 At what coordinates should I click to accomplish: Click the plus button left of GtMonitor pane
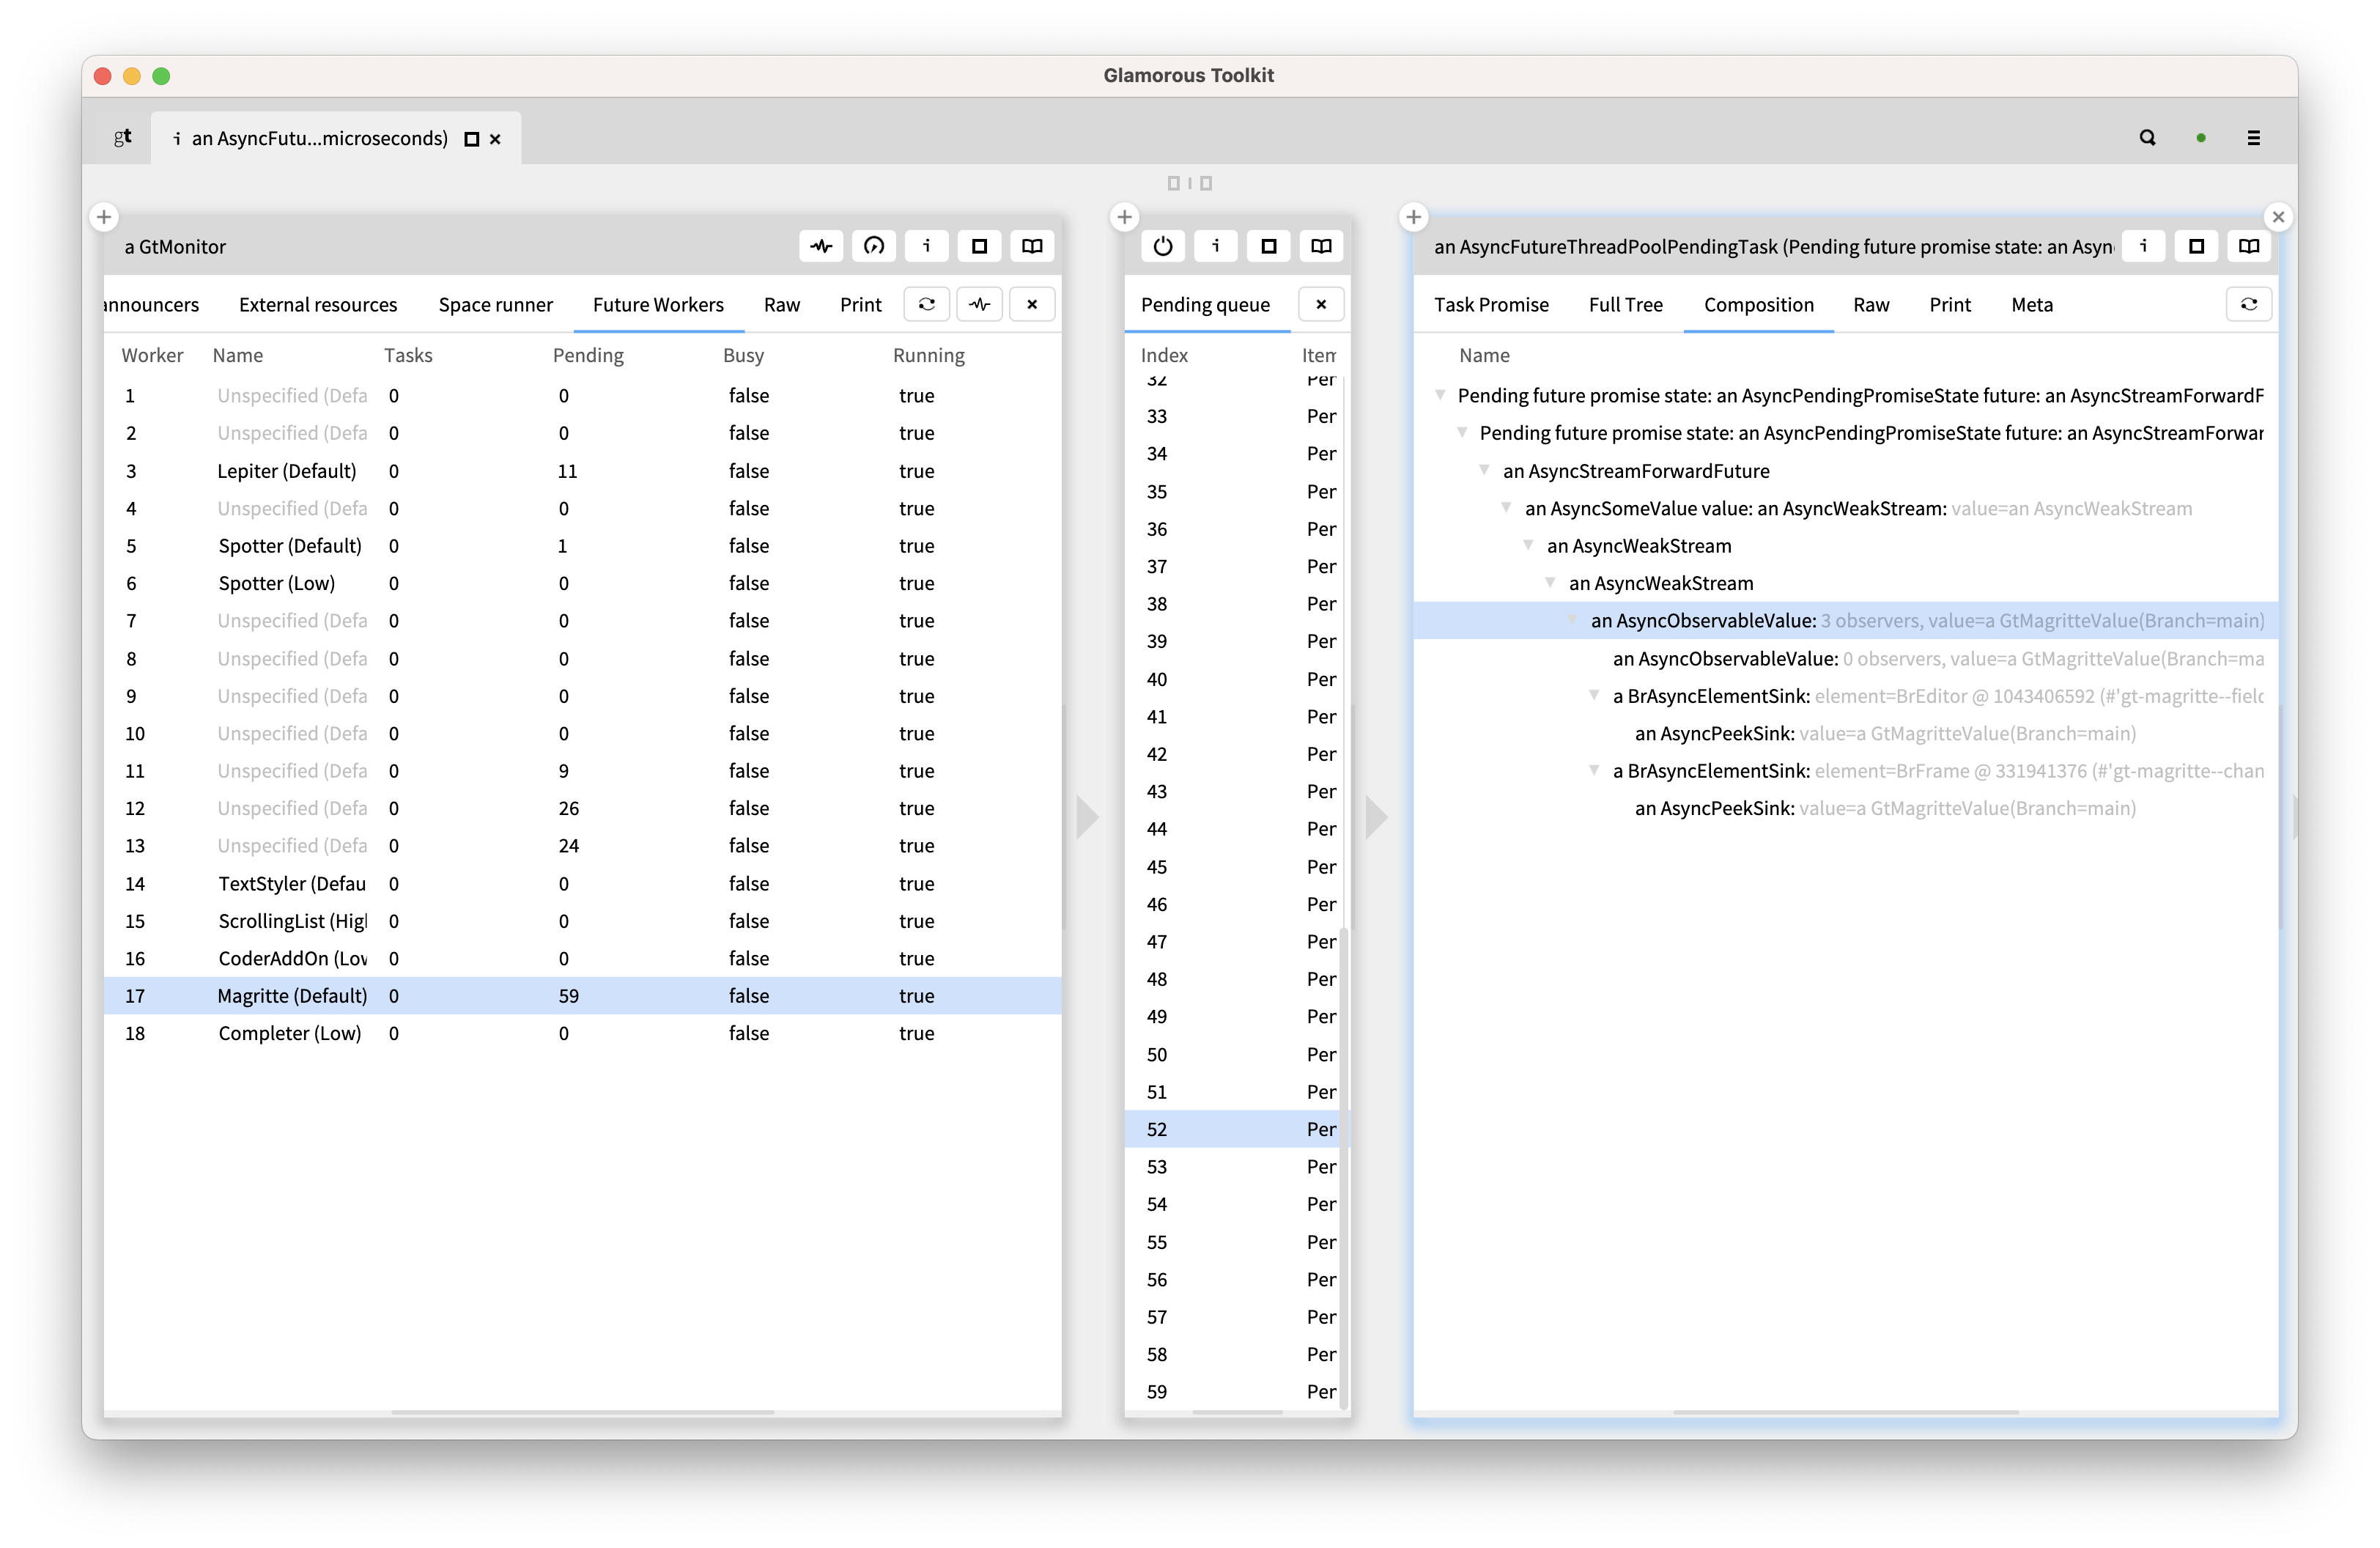point(104,217)
